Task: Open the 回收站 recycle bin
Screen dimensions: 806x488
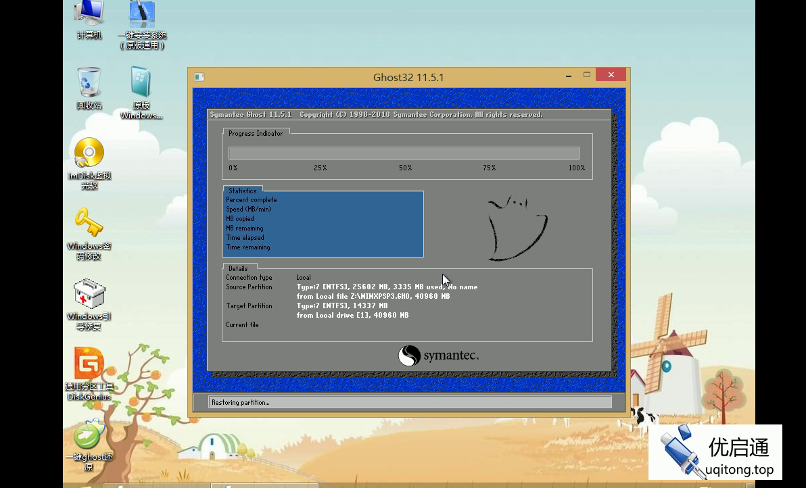Action: (x=89, y=84)
